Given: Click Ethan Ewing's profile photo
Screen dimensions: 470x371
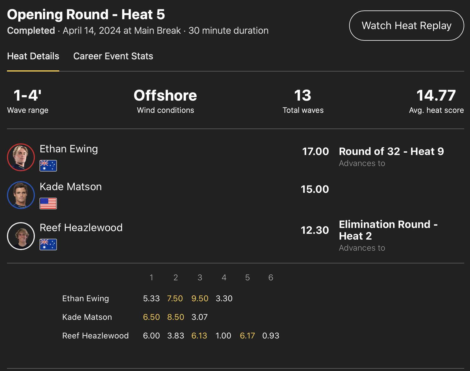Looking at the screenshot, I should click(x=21, y=157).
